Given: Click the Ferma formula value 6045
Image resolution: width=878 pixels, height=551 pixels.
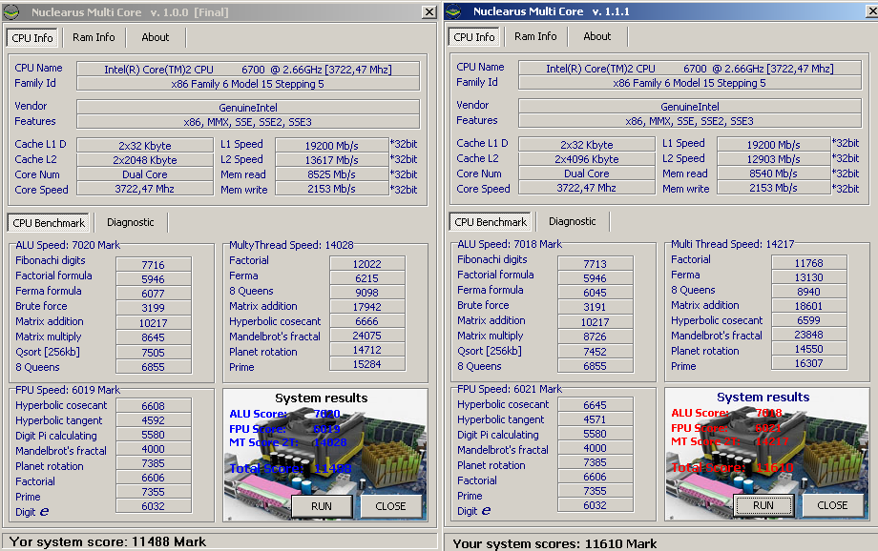Looking at the screenshot, I should pyautogui.click(x=596, y=292).
